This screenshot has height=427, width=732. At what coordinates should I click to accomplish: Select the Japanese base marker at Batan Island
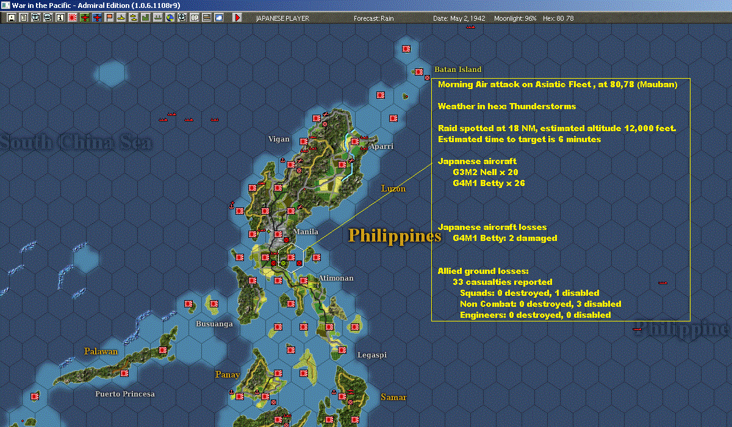419,71
